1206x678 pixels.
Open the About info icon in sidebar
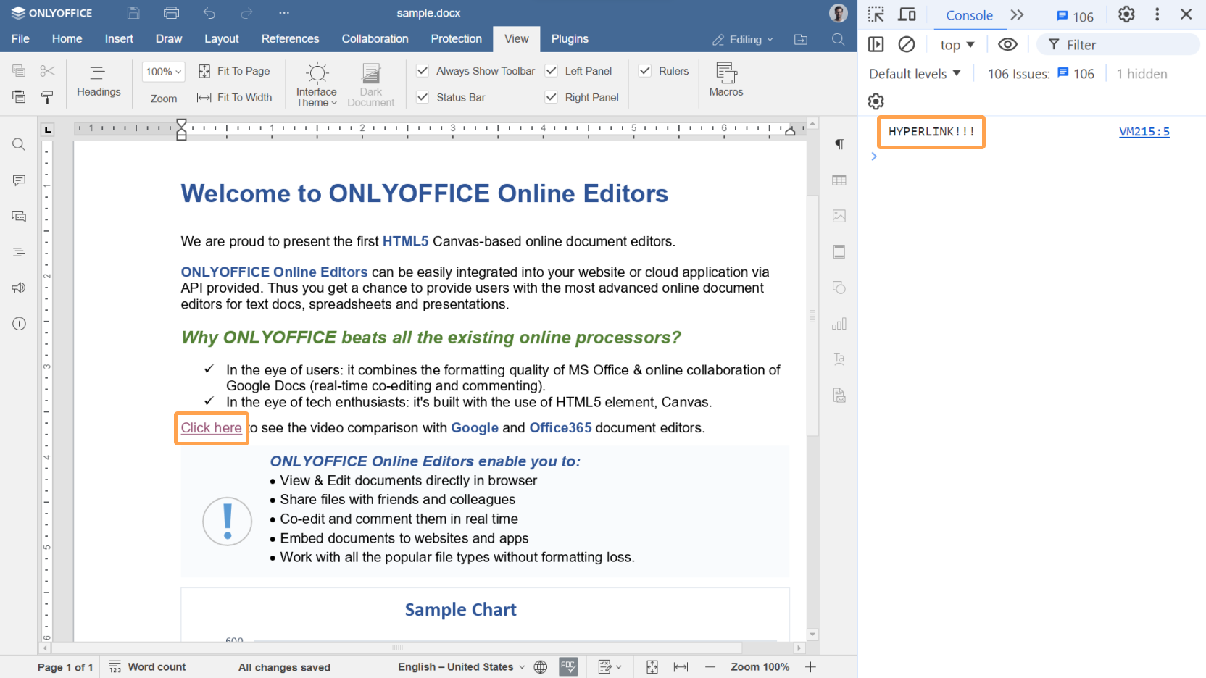point(20,324)
